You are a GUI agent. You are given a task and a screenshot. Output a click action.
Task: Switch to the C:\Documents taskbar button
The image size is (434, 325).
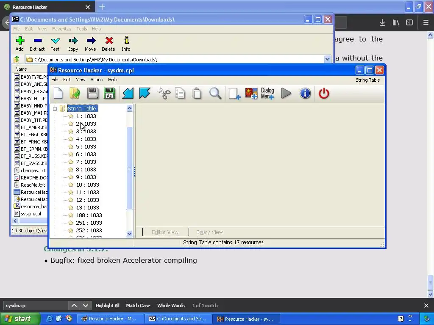(x=178, y=319)
